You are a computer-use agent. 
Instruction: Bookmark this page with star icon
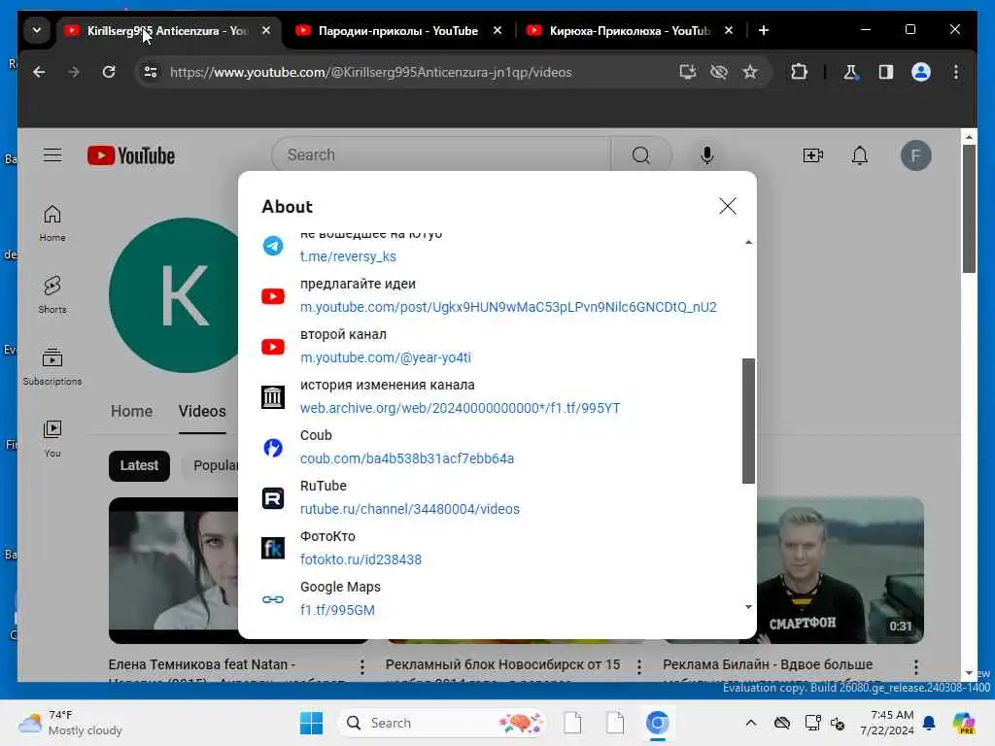point(749,72)
